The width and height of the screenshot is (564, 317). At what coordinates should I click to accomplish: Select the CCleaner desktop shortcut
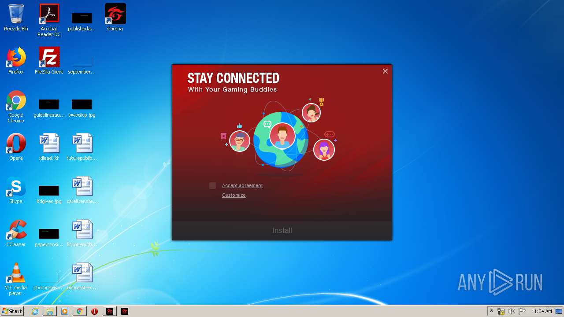[x=16, y=233]
